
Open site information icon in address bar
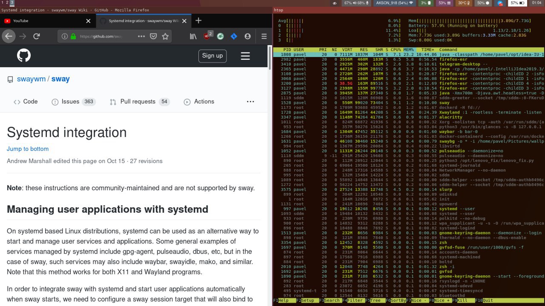click(65, 37)
